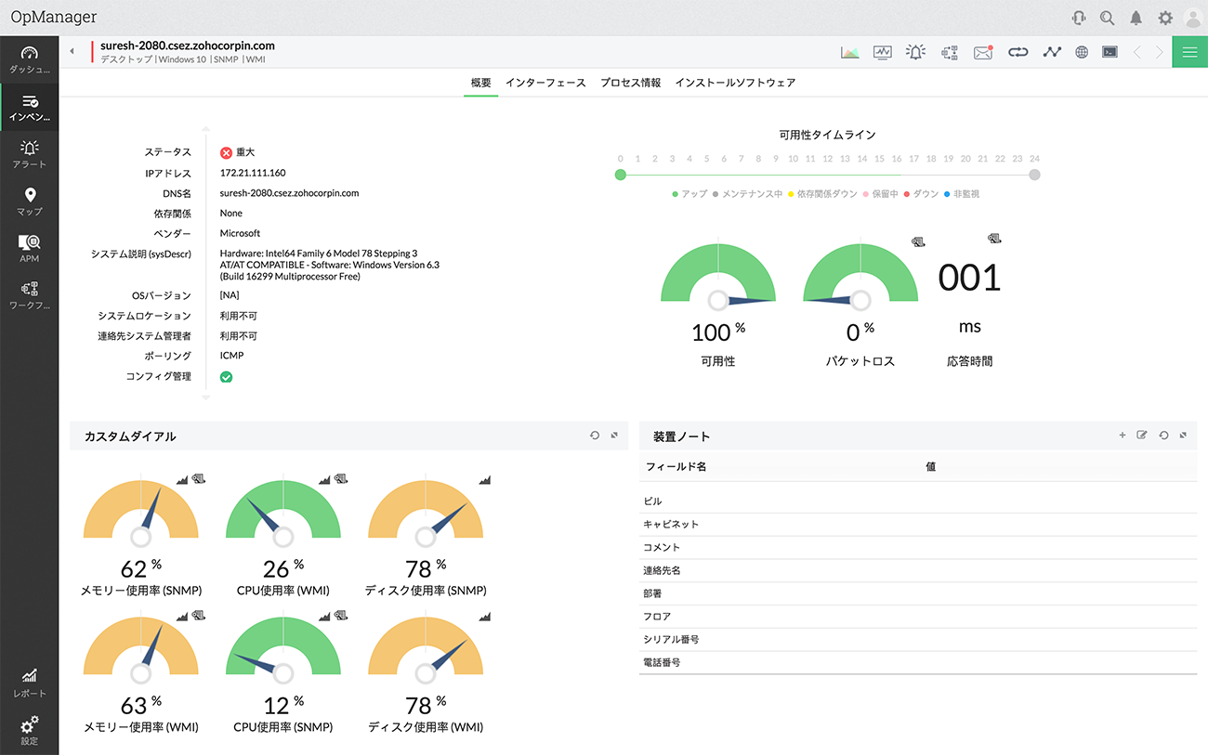
Task: Click the mail notification envelope icon
Action: point(982,52)
